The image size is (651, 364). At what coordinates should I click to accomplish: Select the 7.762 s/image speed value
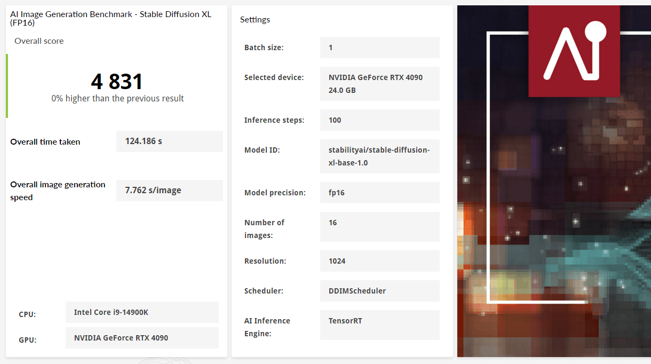tap(170, 191)
